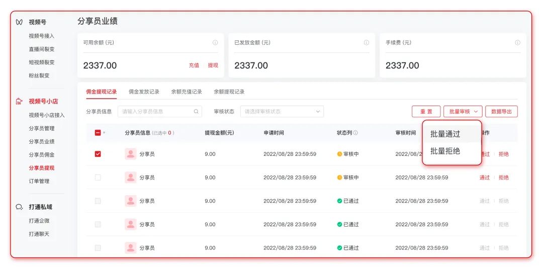This screenshot has width=543, height=270.
Task: Click info icon in 手续费 card
Action: pos(517,43)
